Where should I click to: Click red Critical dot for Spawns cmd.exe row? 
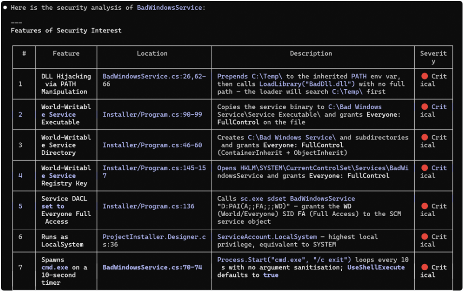(424, 267)
